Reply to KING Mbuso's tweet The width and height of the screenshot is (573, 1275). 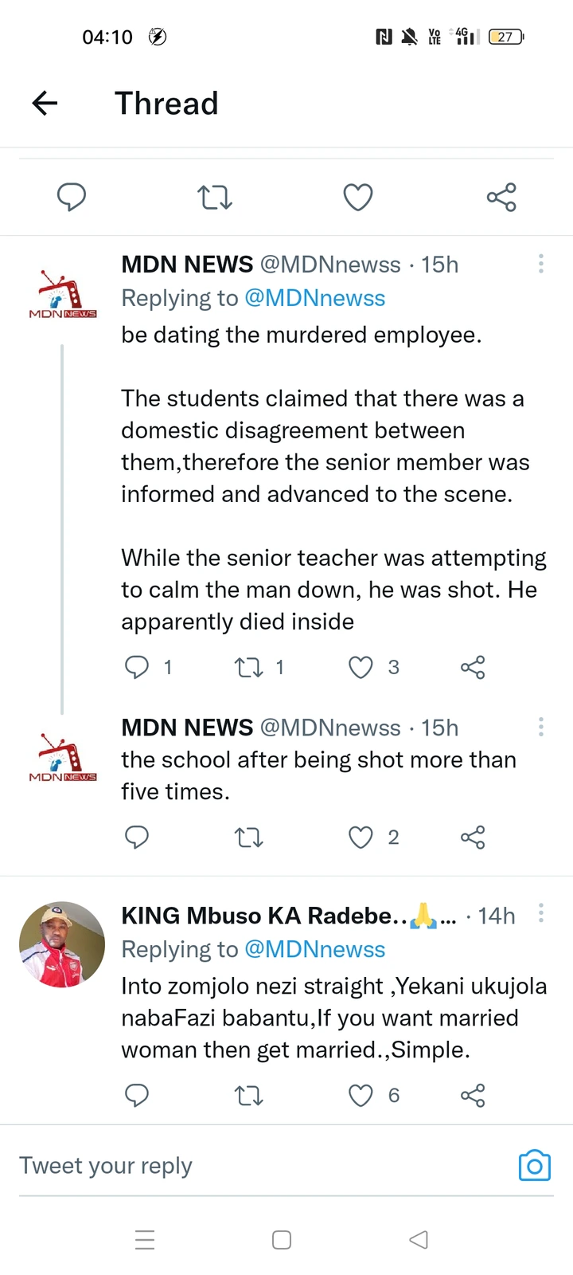[137, 1096]
